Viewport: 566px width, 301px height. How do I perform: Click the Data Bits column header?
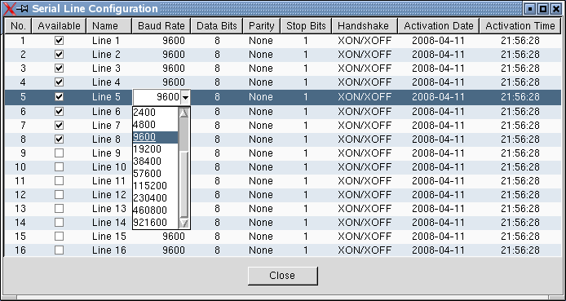click(x=217, y=26)
